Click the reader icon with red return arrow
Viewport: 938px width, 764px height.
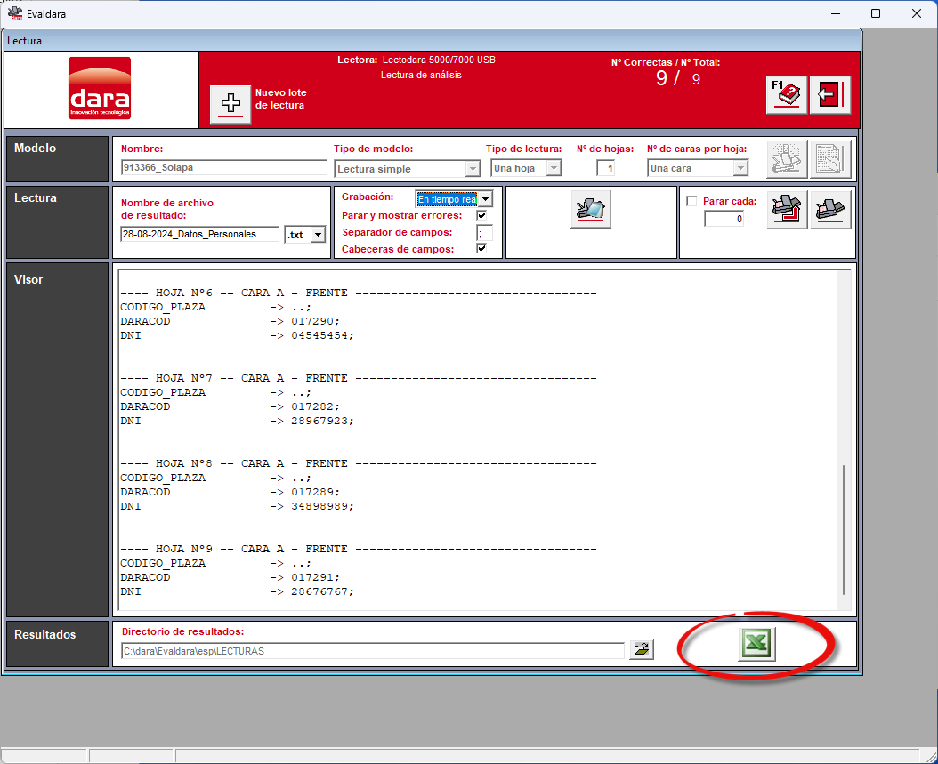click(787, 210)
